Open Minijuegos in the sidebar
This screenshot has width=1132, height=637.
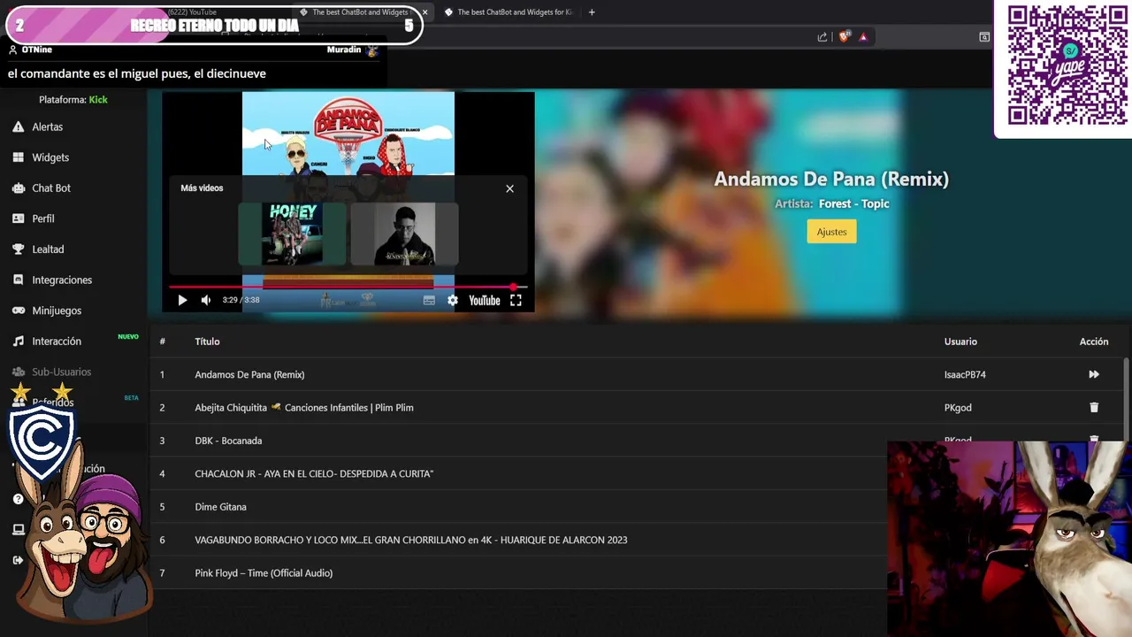click(x=57, y=311)
